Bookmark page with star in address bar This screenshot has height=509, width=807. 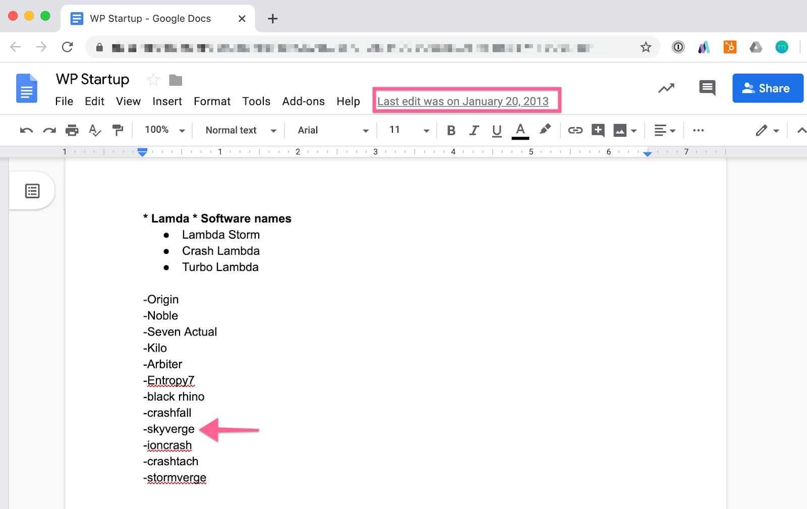coord(646,47)
